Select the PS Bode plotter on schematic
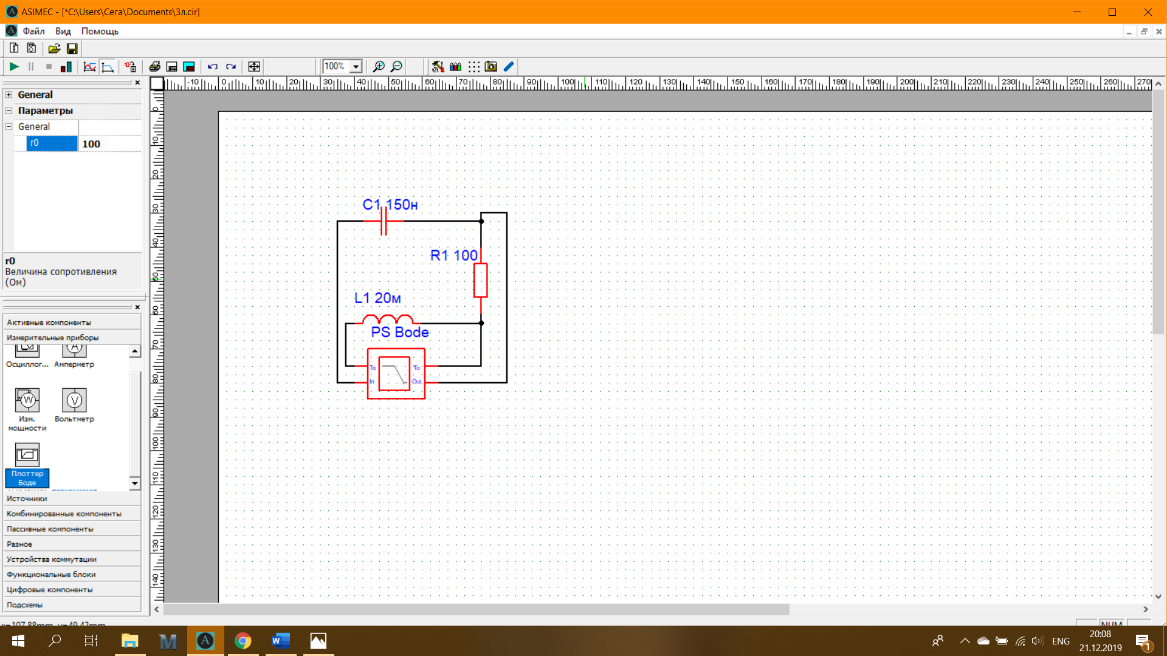Screen dimensions: 1167x656 (x=396, y=374)
